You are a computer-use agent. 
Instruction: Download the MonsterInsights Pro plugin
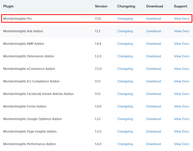pos(154,19)
